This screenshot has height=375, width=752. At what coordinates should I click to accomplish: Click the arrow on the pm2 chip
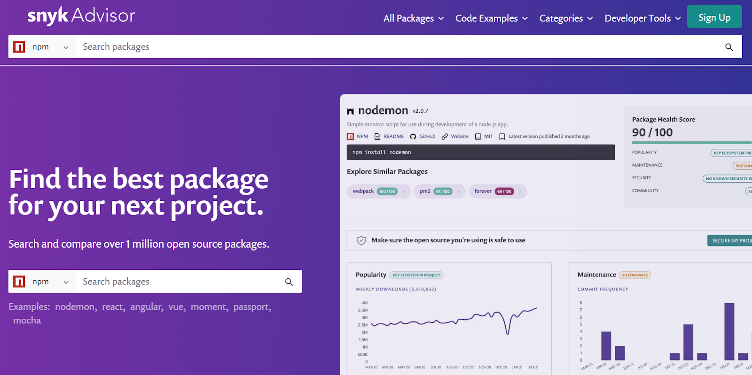click(459, 191)
